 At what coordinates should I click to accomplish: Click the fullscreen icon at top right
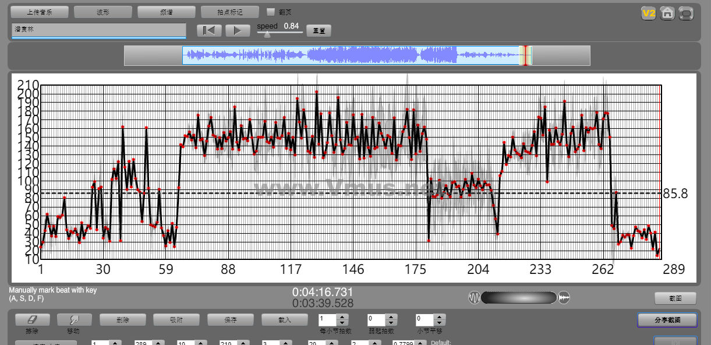687,13
